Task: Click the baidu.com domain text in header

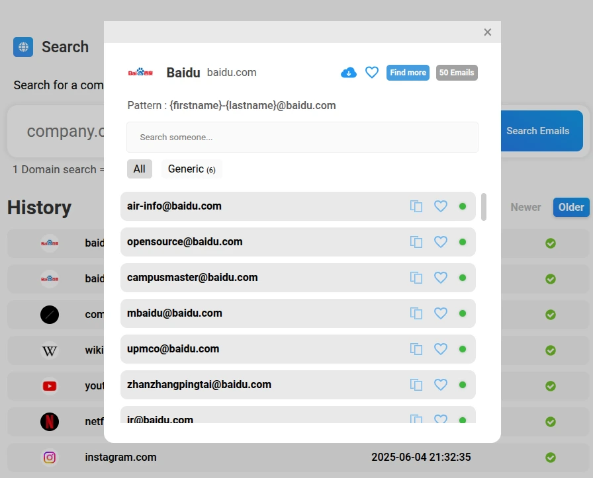Action: pos(232,72)
